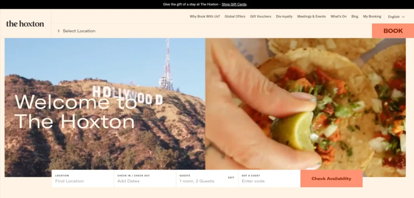This screenshot has width=414, height=198.
Task: Open Global Offers menu item
Action: [235, 17]
